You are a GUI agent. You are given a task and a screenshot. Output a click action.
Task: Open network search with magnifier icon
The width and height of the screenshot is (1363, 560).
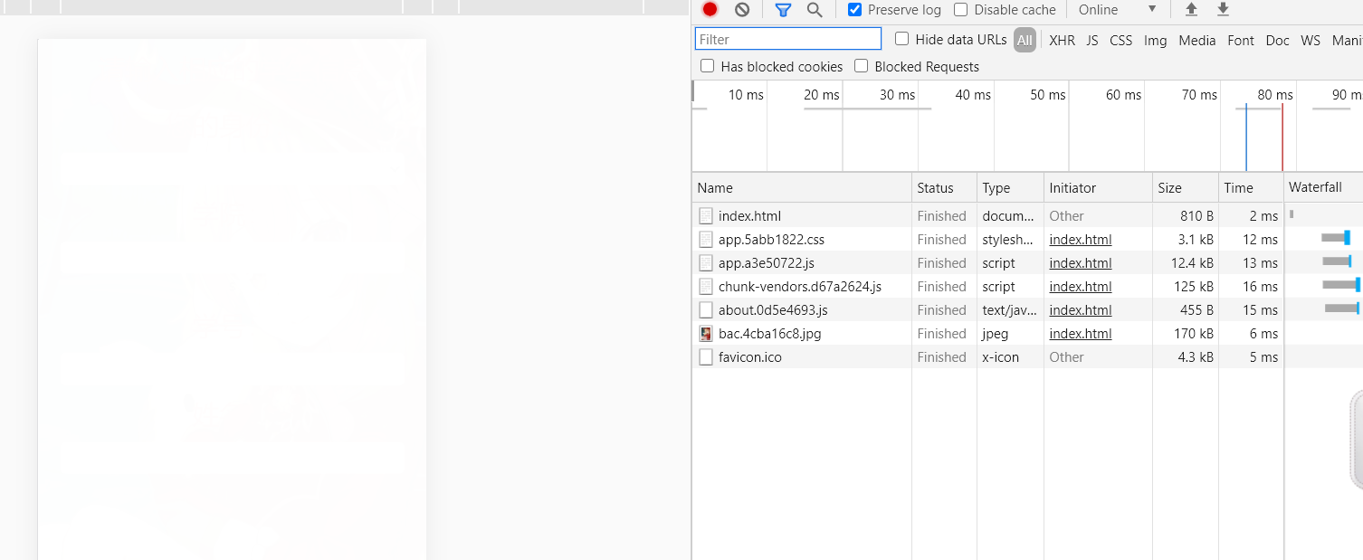pos(815,10)
